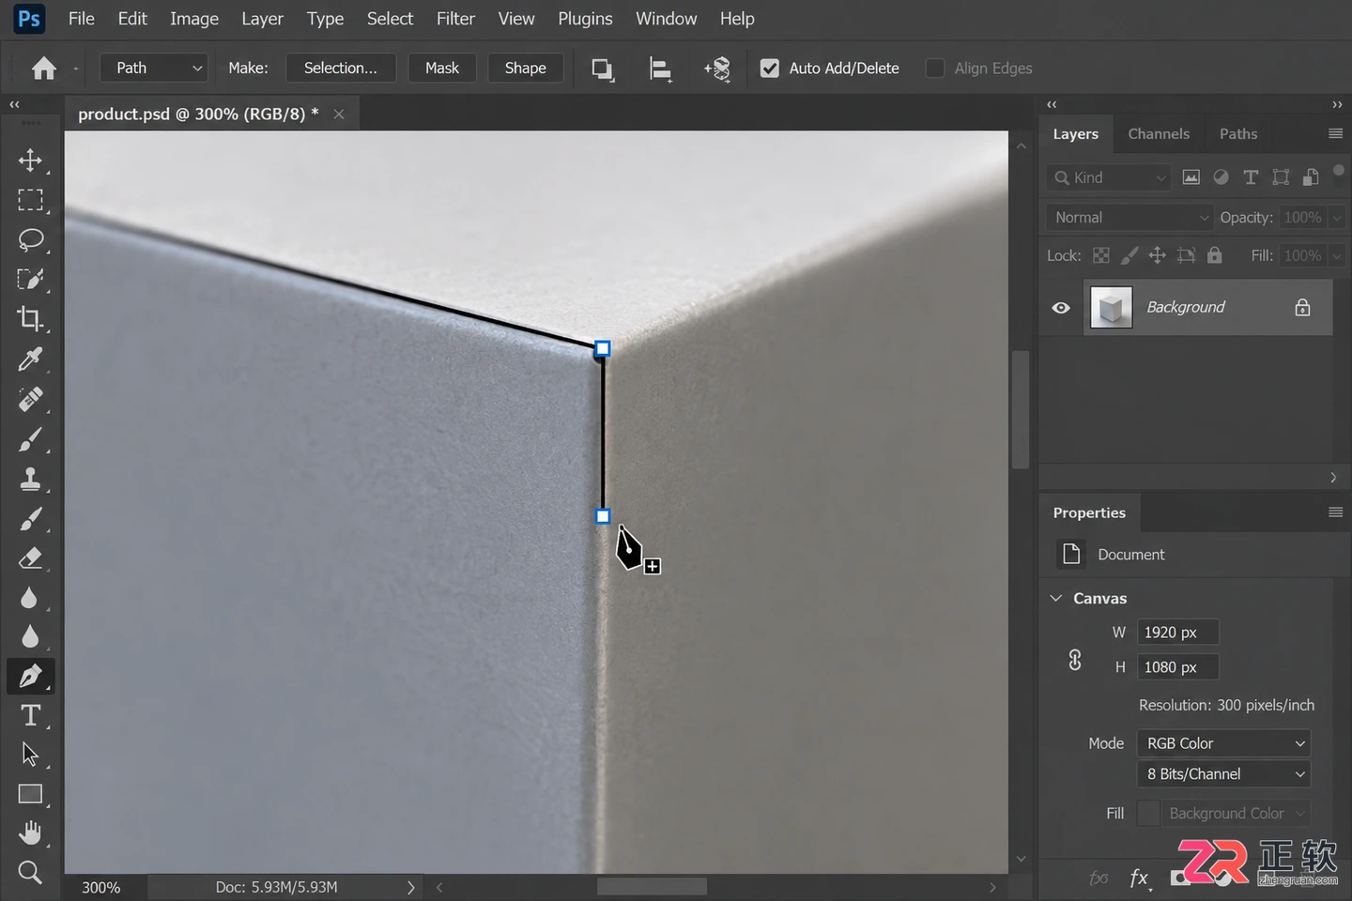1352x901 pixels.
Task: Close the product.psd document tab
Action: click(339, 115)
